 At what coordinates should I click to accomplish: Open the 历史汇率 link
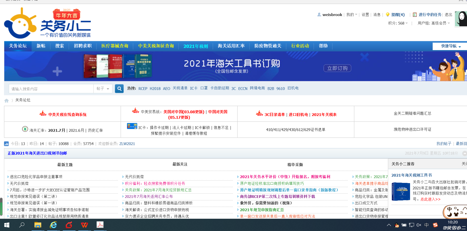point(95,131)
